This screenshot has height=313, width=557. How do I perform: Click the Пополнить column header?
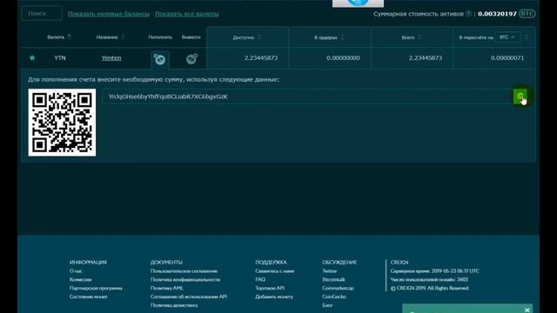(x=160, y=37)
